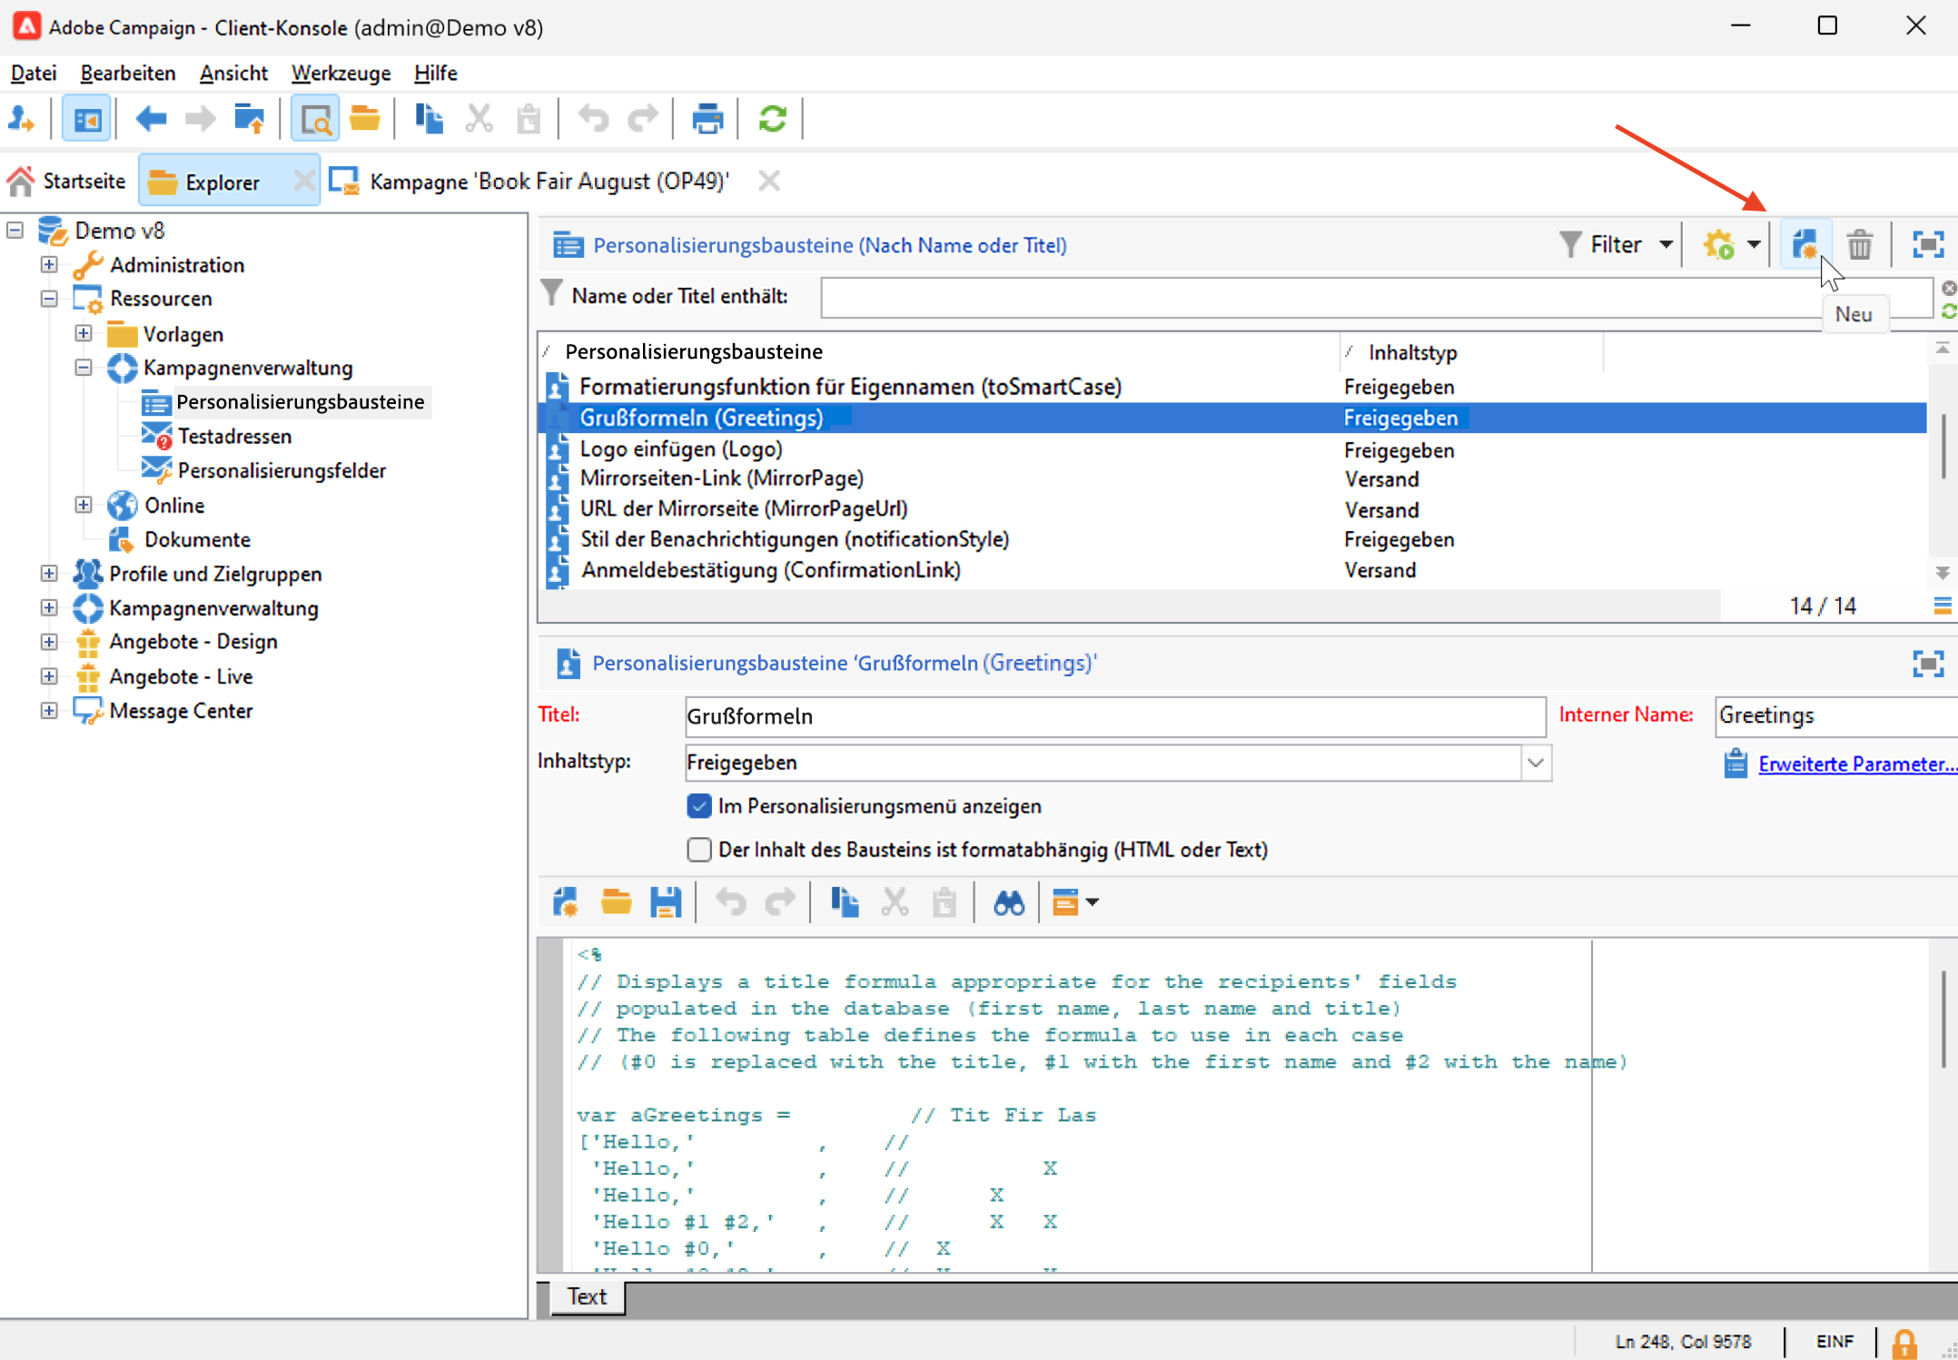Screen dimensions: 1958x1360
Task: Open the Werkzeuge menu
Action: pyautogui.click(x=341, y=73)
